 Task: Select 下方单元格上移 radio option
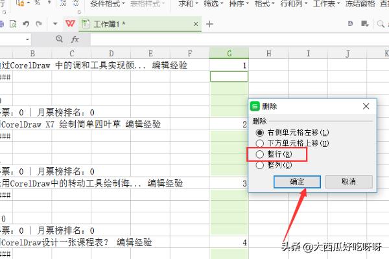point(292,143)
